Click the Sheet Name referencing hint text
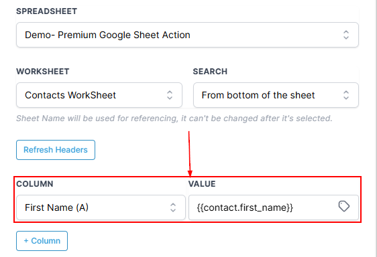377x257 pixels. 174,118
